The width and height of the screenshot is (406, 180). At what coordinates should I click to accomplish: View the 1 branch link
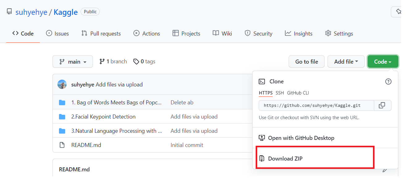point(113,61)
